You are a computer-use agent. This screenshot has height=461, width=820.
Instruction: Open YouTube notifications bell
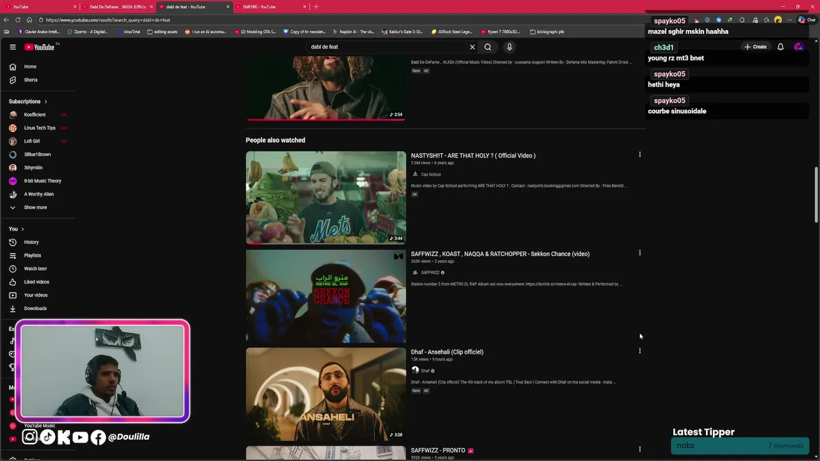(x=780, y=47)
